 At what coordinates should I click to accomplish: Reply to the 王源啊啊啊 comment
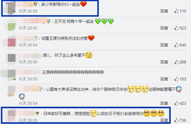point(164,79)
